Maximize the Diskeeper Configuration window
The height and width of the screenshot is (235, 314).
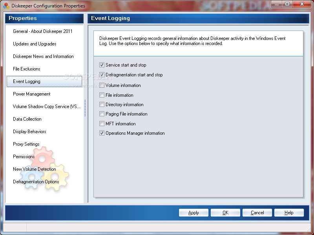pos(287,4)
